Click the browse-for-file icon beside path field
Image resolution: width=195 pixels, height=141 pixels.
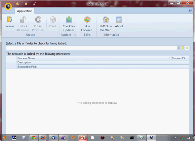[x=179, y=48]
